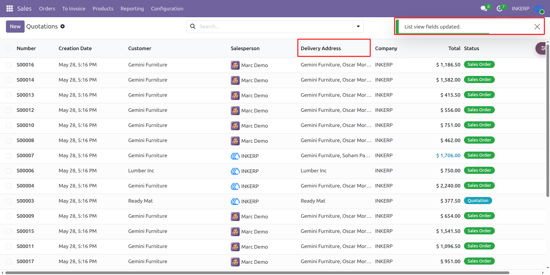Sort by Total column header
The width and height of the screenshot is (550, 275).
(454, 48)
